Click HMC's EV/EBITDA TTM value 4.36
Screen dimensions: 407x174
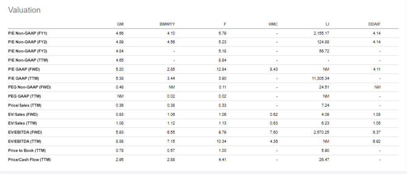click(273, 141)
